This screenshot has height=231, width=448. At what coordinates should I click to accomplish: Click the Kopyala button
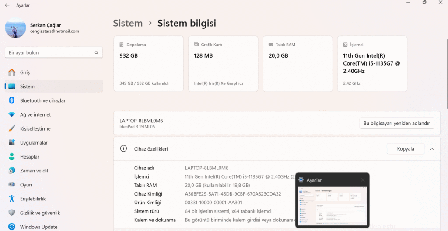point(405,149)
